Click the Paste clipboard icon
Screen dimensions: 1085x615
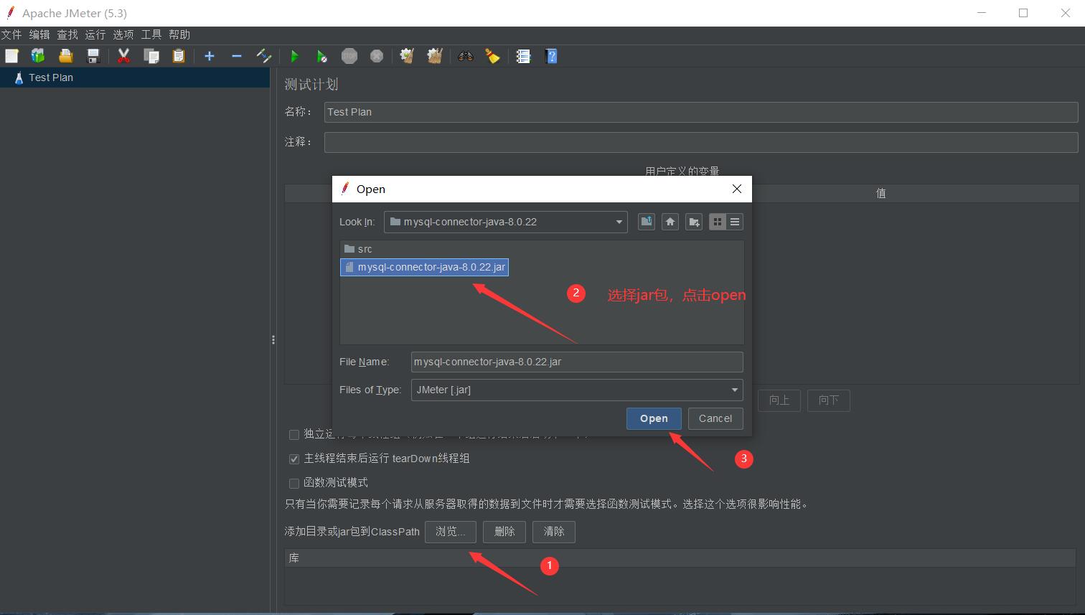point(179,56)
